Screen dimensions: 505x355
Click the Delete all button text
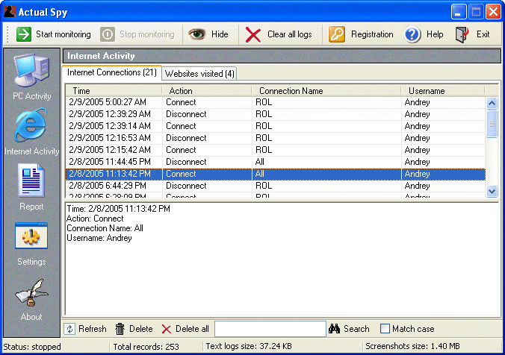[192, 329]
